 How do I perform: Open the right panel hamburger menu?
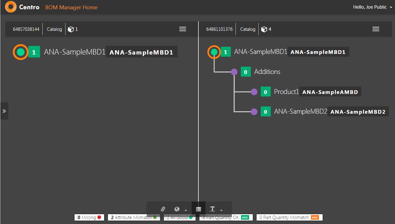(x=376, y=29)
